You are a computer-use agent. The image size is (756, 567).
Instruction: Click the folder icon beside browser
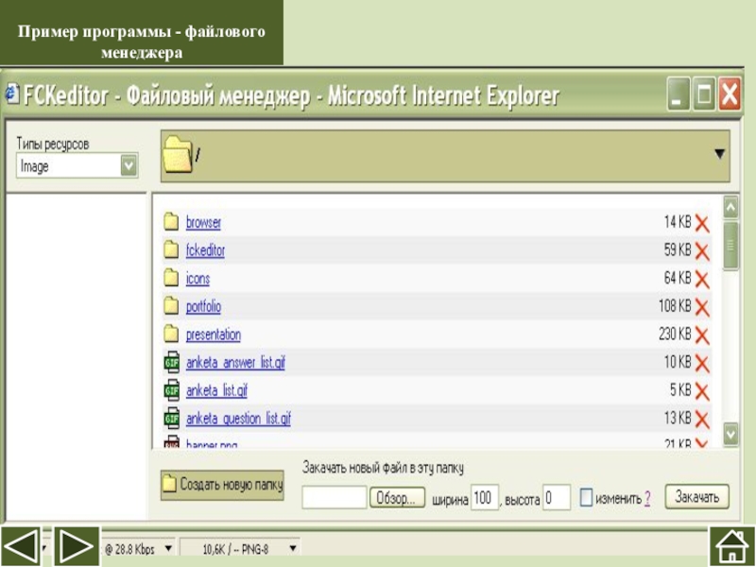[x=171, y=222]
